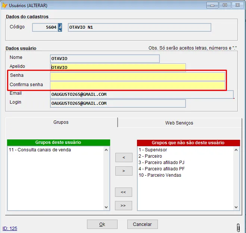Move selected group to user with < button
The width and height of the screenshot is (246, 233).
[x=124, y=158]
